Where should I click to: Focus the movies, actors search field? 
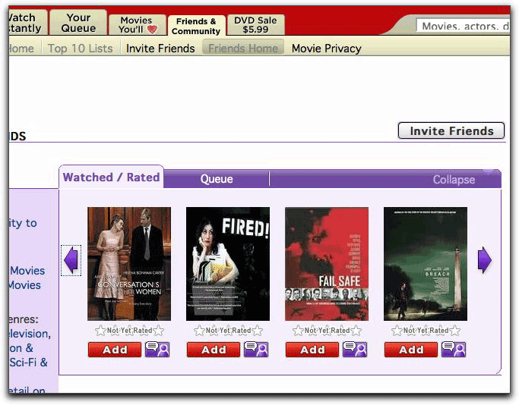point(463,26)
